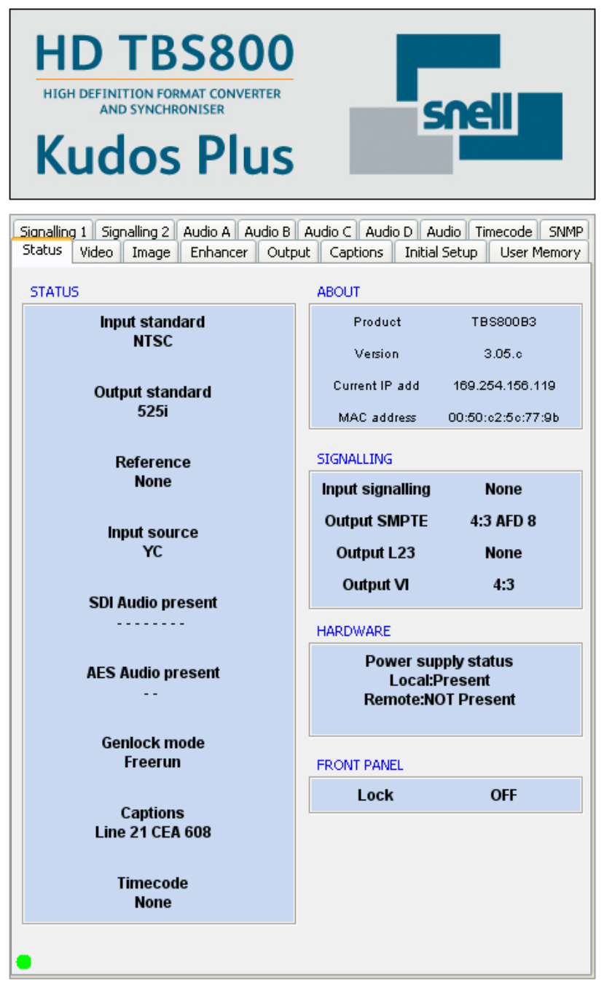
Task: Select the "Freerun" genlock value
Action: click(x=153, y=762)
